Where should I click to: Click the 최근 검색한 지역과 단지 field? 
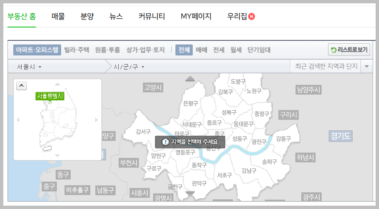326,66
